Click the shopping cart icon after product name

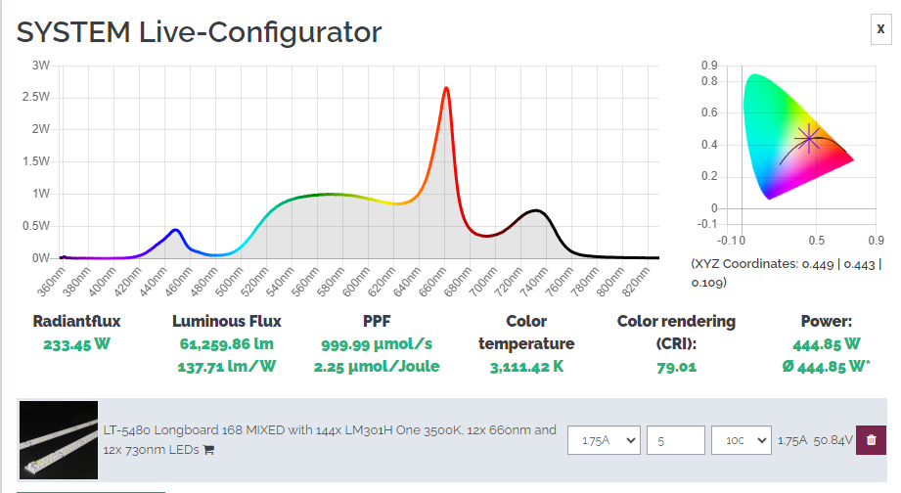[208, 450]
